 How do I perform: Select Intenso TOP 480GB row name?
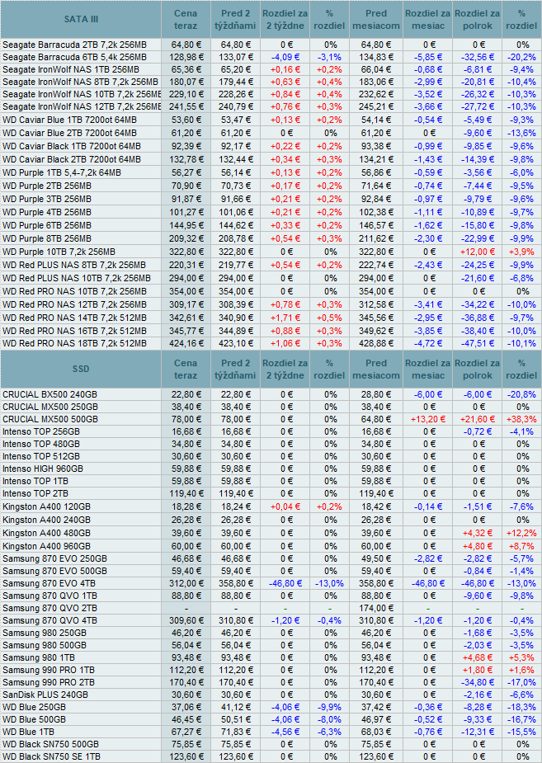click(x=41, y=444)
